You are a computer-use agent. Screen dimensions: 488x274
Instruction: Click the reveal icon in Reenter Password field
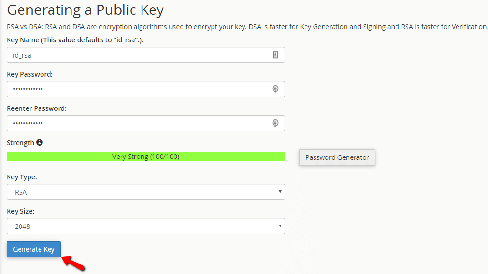coord(275,123)
